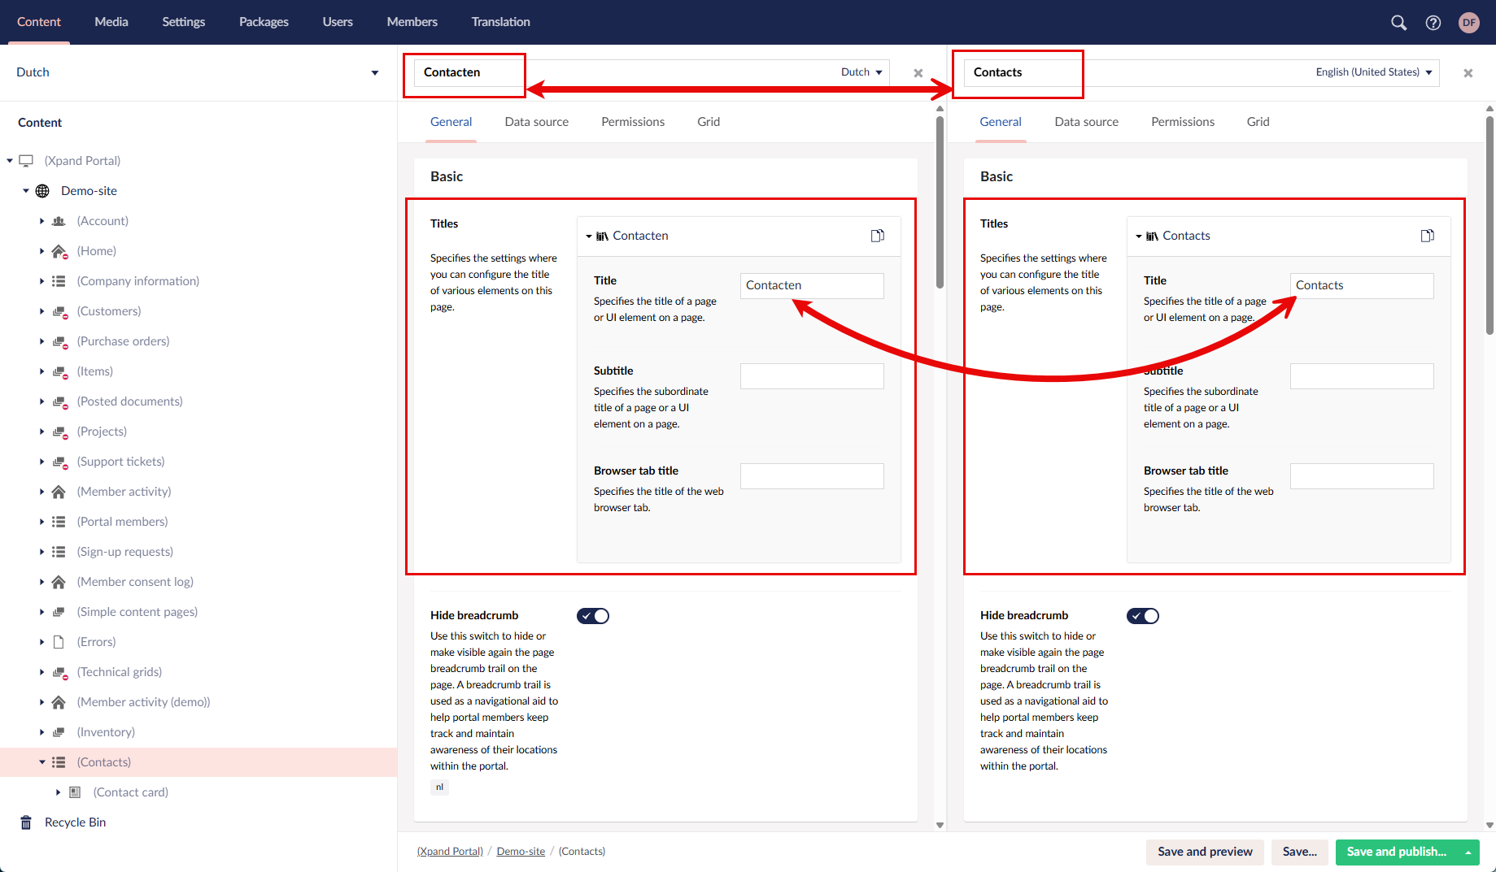This screenshot has width=1496, height=872.
Task: Toggle Hide breadcrumb in English panel
Action: tap(1143, 616)
